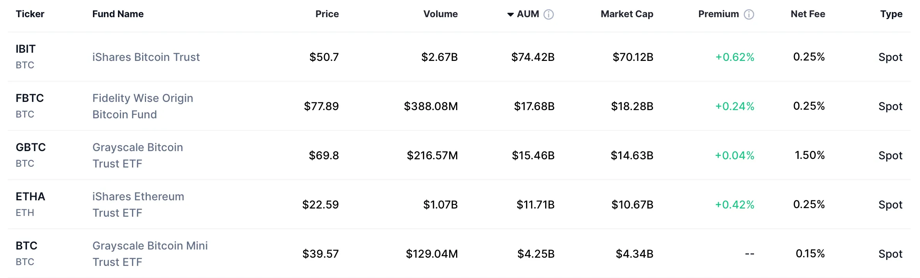The width and height of the screenshot is (920, 278).
Task: Sort funds by Ticker column
Action: (x=30, y=14)
